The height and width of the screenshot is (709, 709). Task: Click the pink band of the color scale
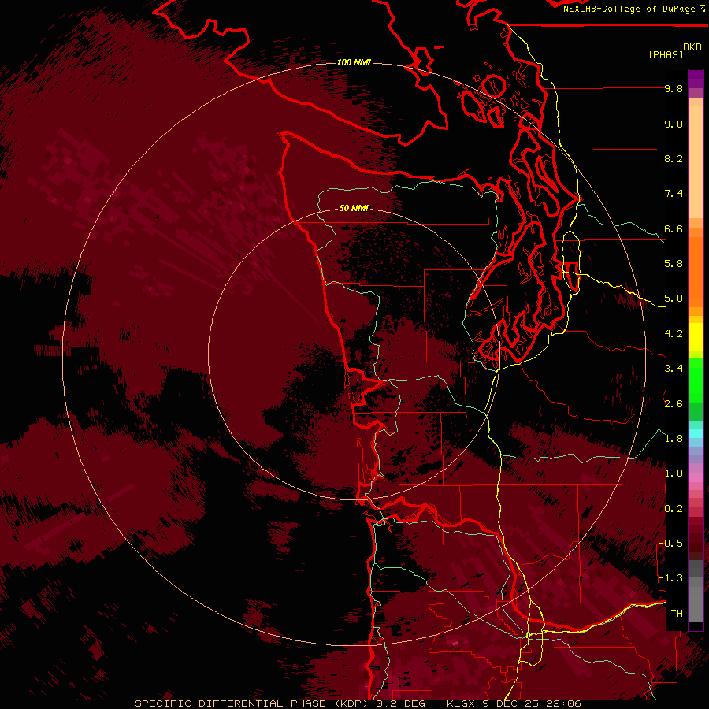tap(696, 477)
